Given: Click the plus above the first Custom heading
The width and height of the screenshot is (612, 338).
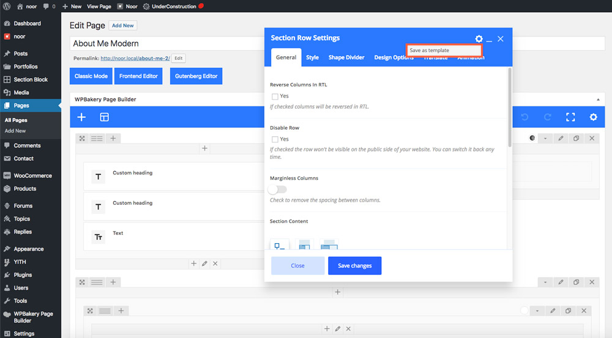Looking at the screenshot, I should (204, 148).
